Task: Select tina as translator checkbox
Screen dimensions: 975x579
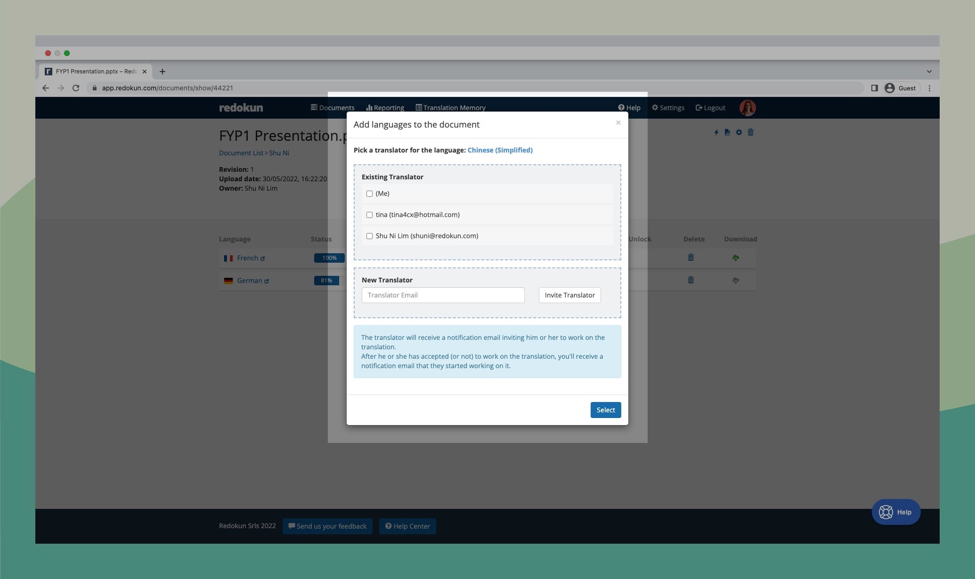Action: (369, 215)
